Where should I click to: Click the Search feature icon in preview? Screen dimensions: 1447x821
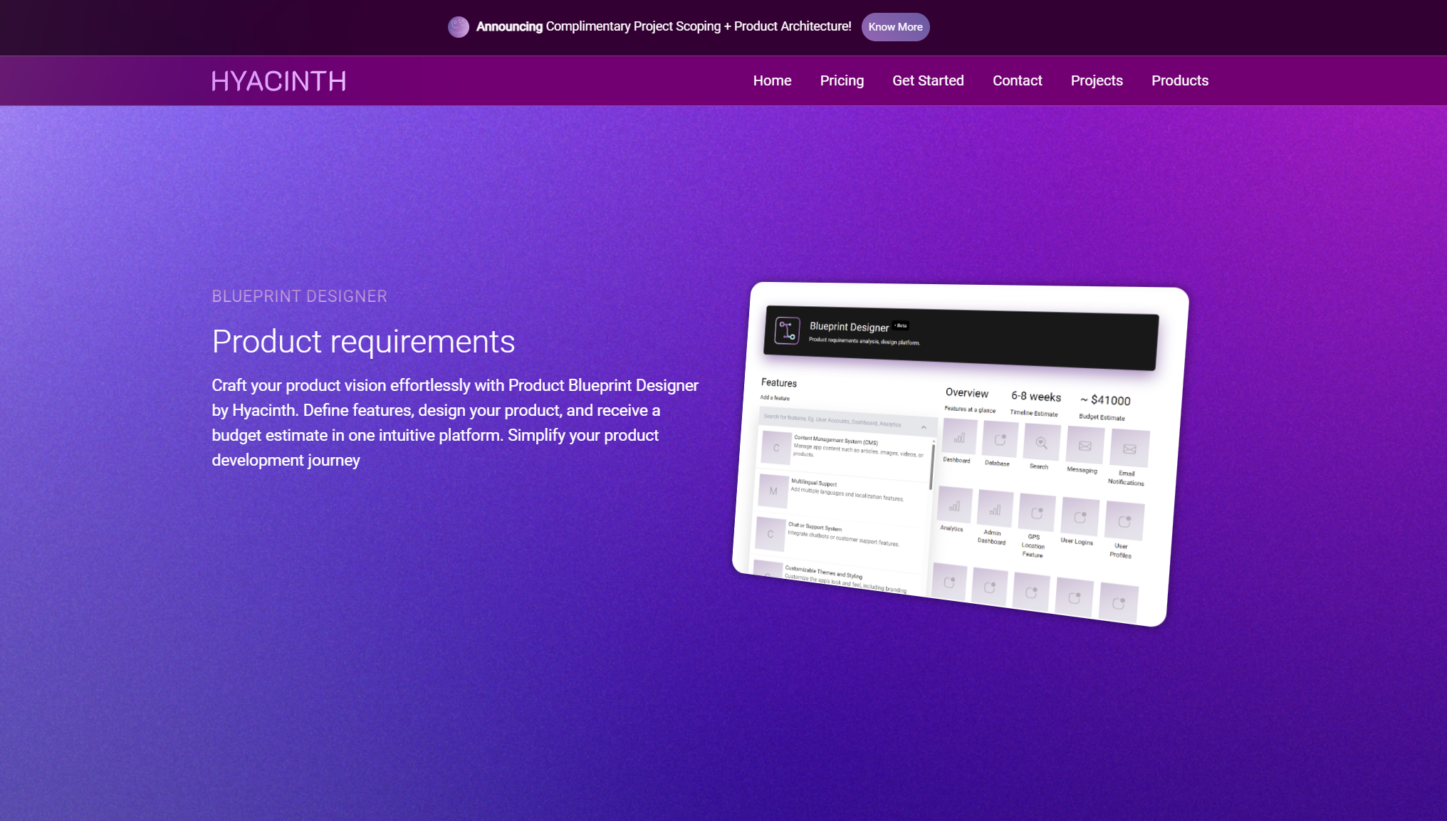pos(1041,442)
